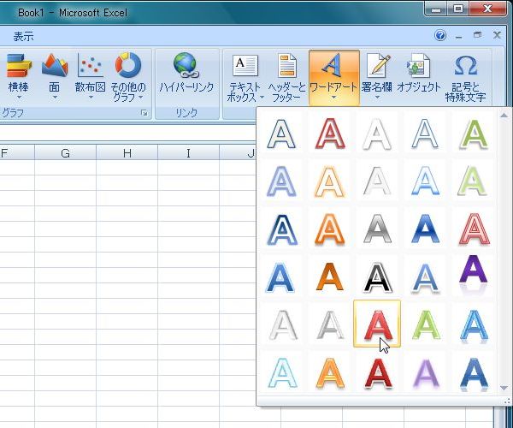The image size is (513, 428).
Task: Select column H header
Action: click(x=127, y=153)
